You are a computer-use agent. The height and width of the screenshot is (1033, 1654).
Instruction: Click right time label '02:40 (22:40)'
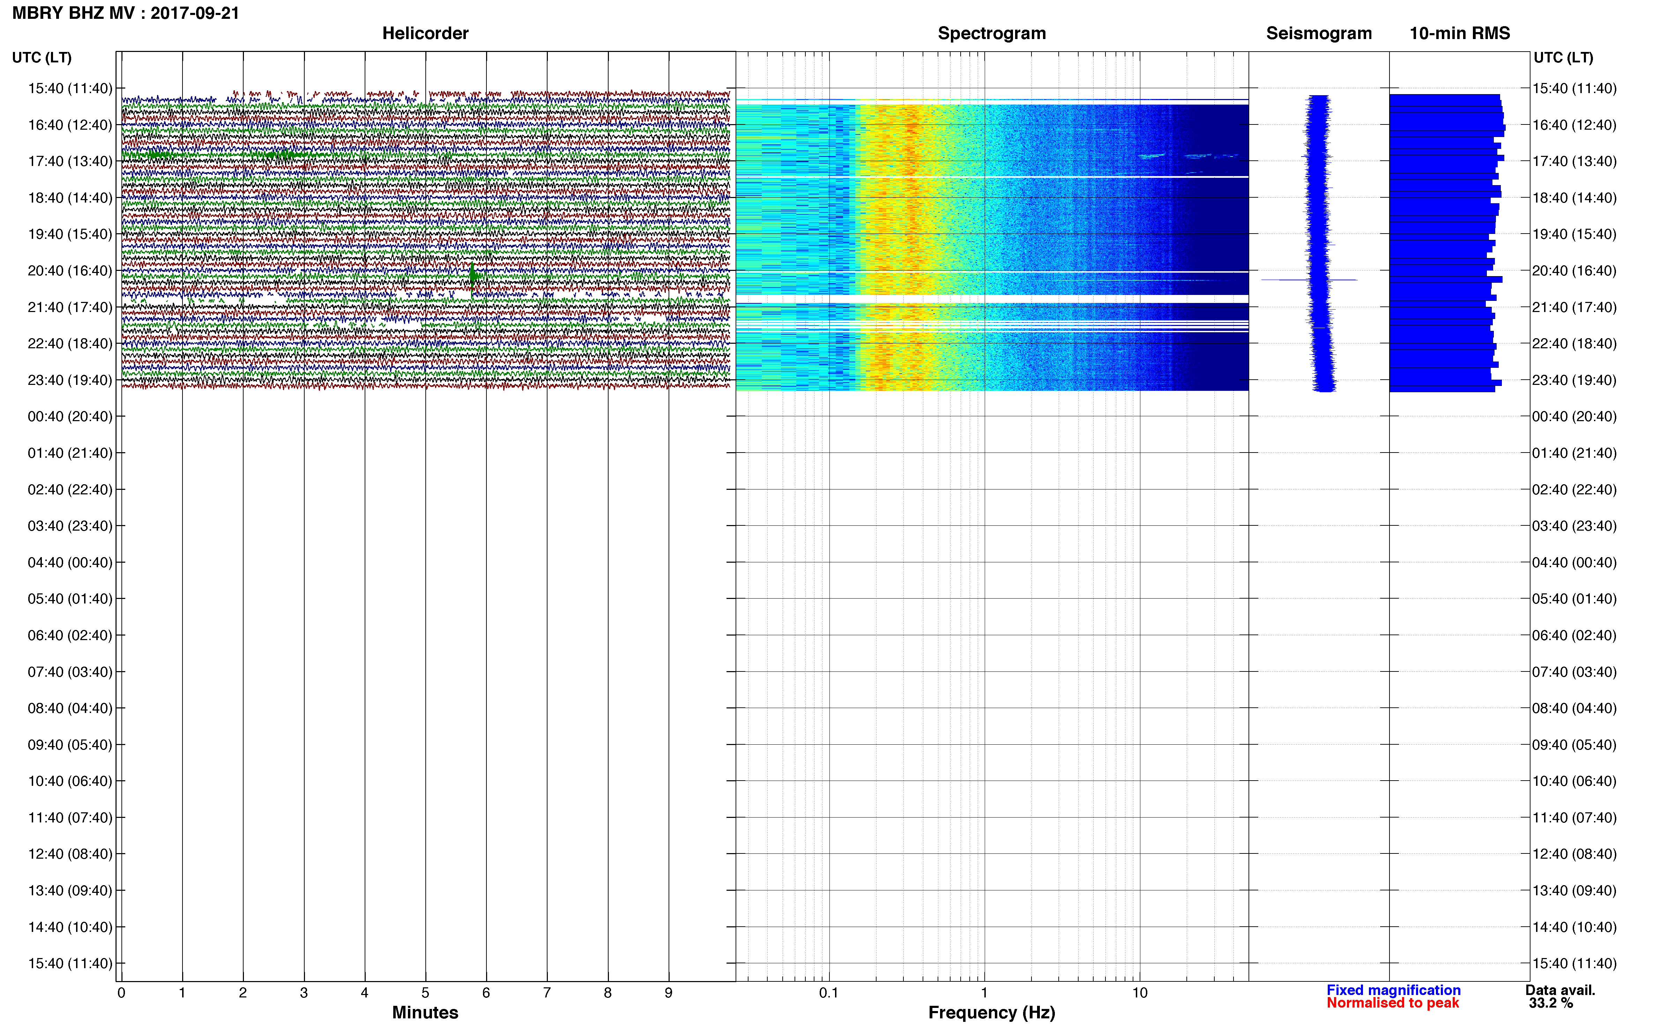click(x=1574, y=489)
